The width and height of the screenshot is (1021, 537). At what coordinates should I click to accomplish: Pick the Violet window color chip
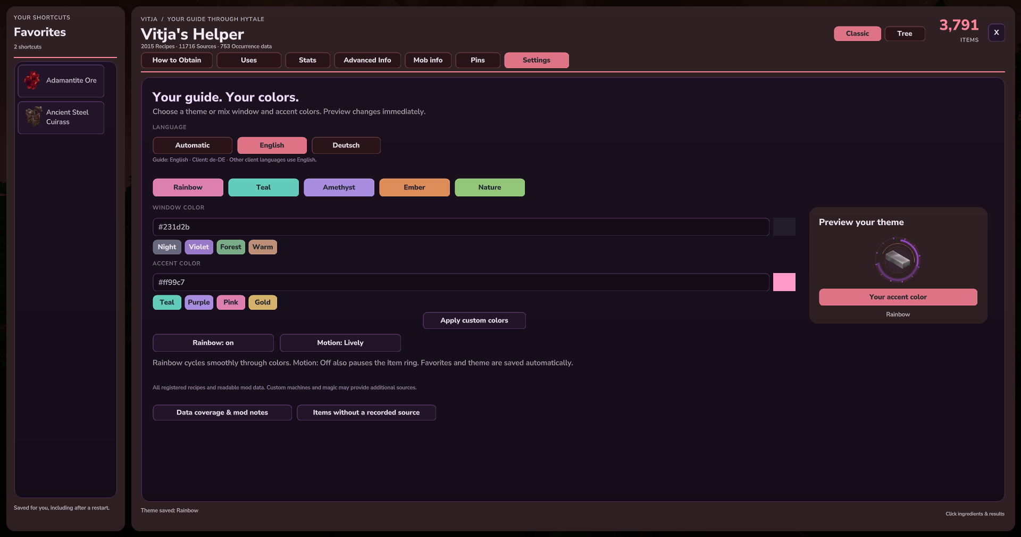click(199, 247)
